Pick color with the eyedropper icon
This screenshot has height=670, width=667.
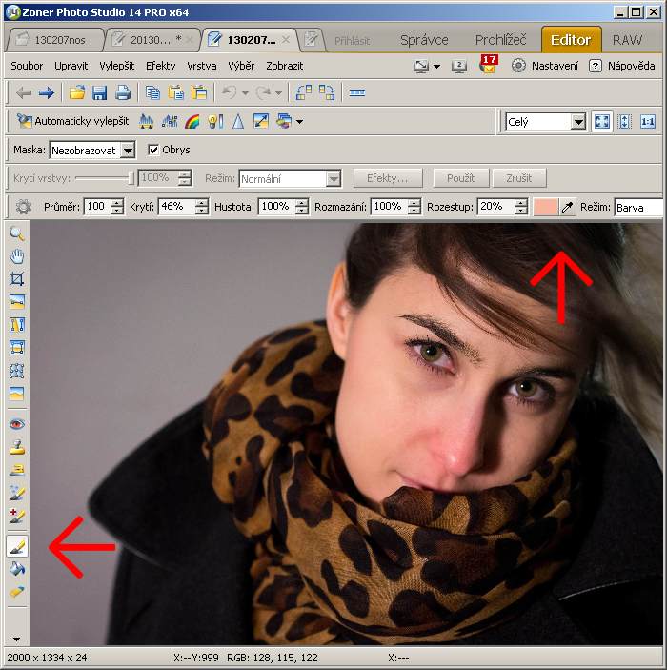click(x=568, y=207)
